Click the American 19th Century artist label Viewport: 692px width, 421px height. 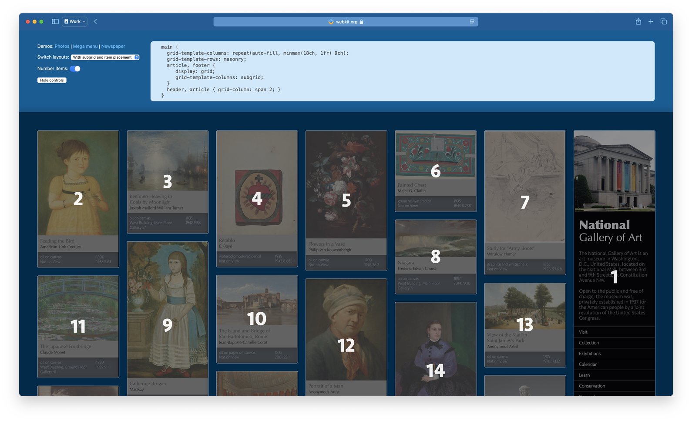coord(60,247)
